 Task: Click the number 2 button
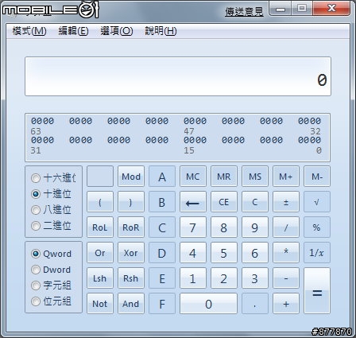[224, 278]
